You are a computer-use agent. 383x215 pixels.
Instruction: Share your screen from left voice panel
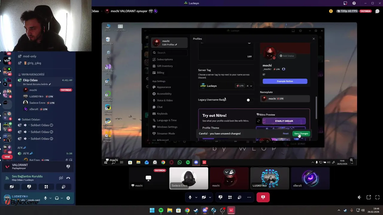click(x=29, y=187)
